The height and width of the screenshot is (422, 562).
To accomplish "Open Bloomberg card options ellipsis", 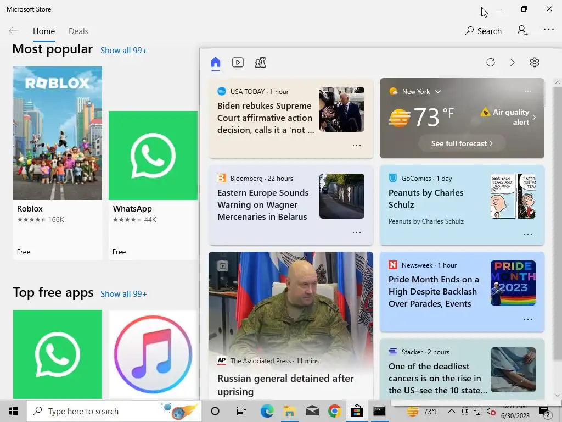I will click(x=357, y=232).
